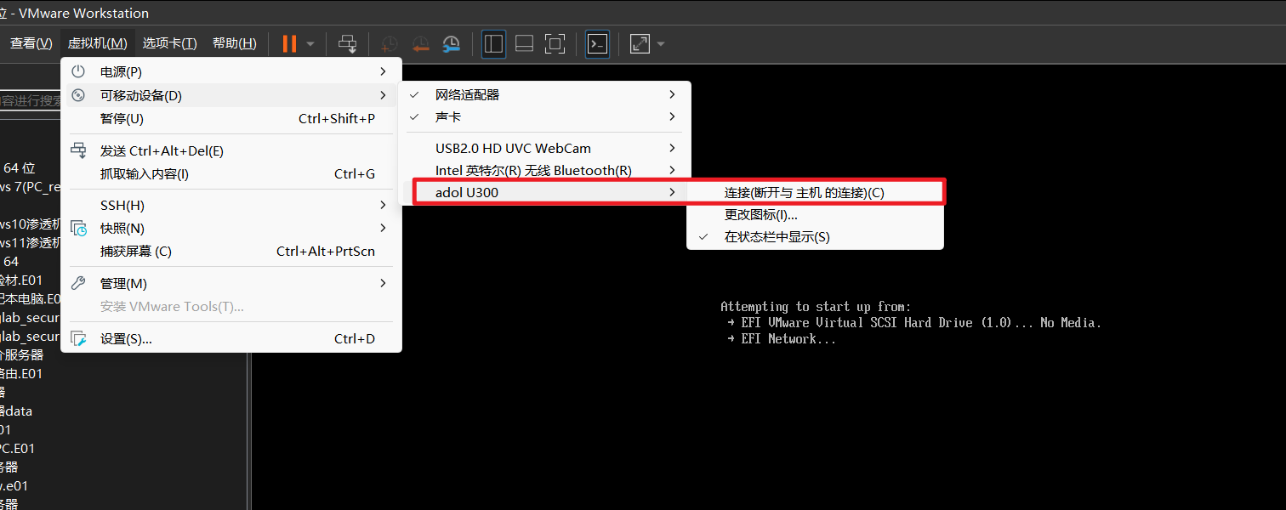Enter full screen mode via toolbar icon

coord(555,43)
